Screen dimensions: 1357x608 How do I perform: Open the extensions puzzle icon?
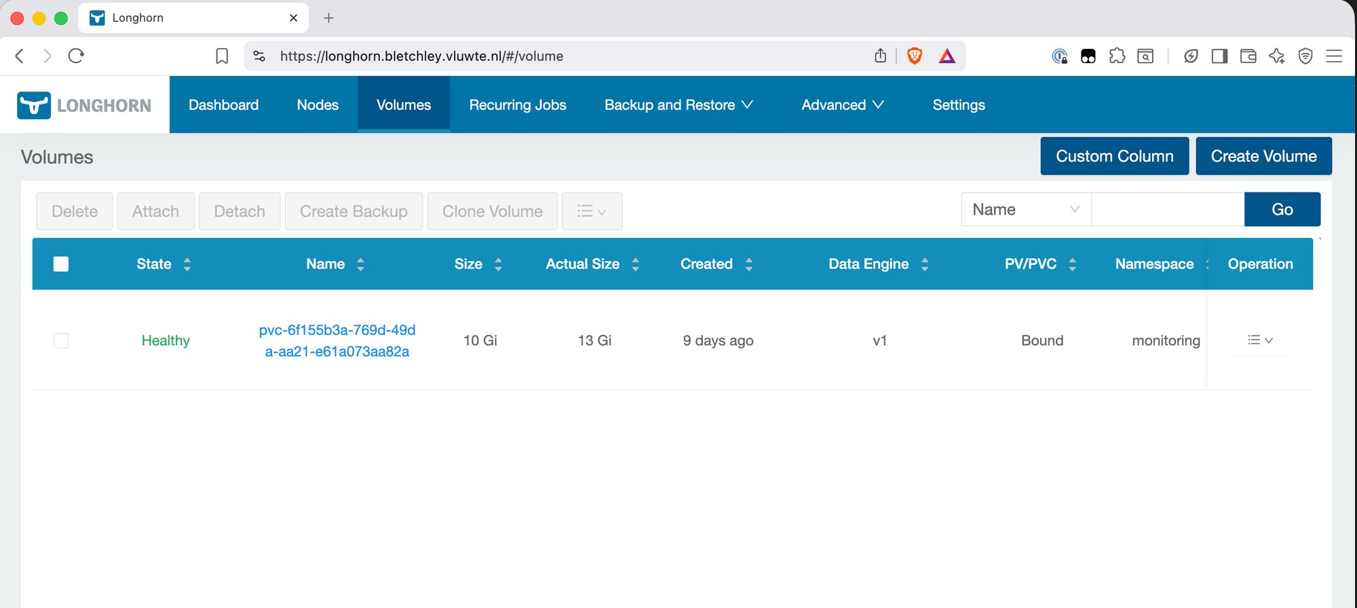tap(1117, 56)
